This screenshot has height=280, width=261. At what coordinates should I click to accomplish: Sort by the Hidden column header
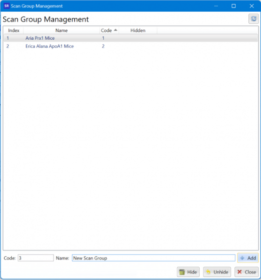(138, 30)
